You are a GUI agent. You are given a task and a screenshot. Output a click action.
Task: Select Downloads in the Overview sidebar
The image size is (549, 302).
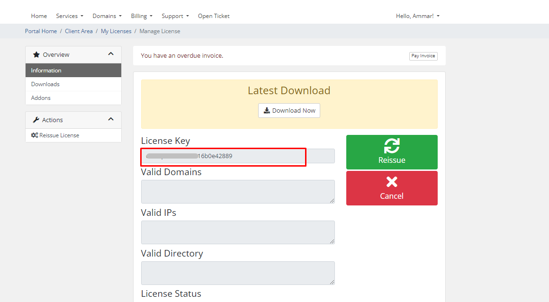(45, 84)
